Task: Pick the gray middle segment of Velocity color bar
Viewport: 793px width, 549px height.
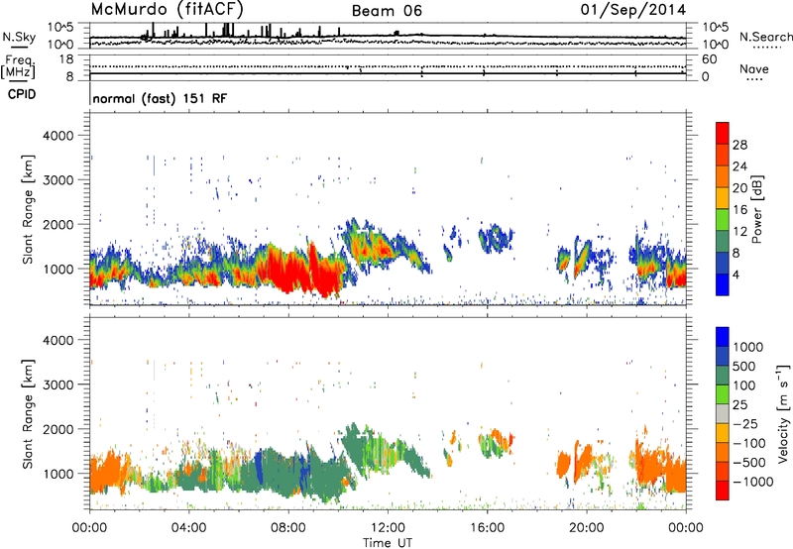Action: click(x=723, y=413)
